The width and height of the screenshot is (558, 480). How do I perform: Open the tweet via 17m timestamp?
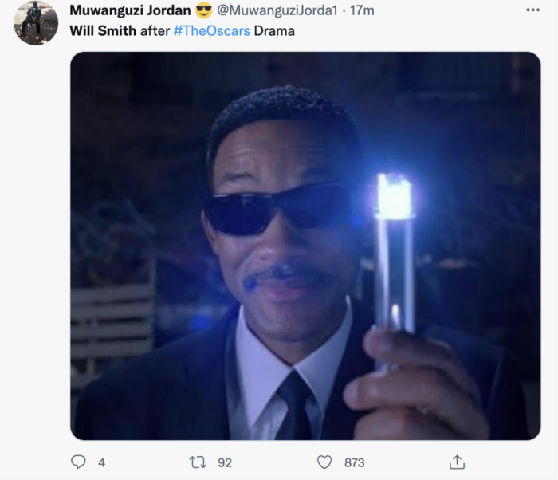pos(363,10)
